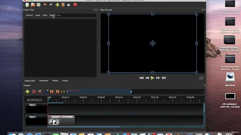Save a frame with the camera icon
This screenshot has height=135, width=241.
pos(201,78)
